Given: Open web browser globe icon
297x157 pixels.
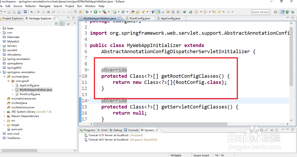Looking at the screenshot, I should (x=184, y=12).
